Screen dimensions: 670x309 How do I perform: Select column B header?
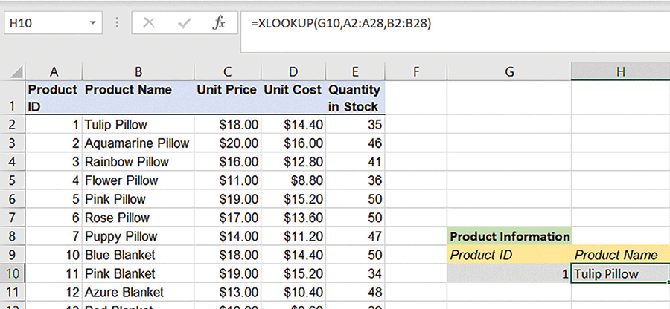(138, 71)
